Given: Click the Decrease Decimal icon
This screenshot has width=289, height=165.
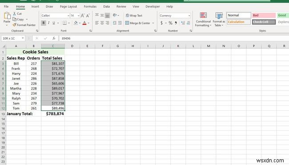Looking at the screenshot, I should coord(189,23).
